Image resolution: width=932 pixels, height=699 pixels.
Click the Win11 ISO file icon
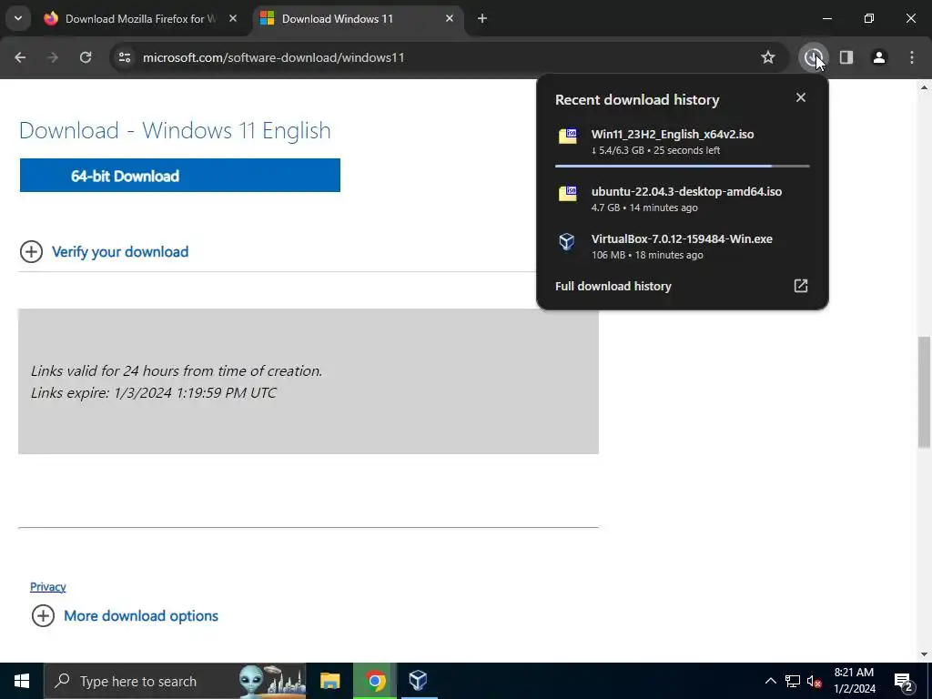[568, 137]
